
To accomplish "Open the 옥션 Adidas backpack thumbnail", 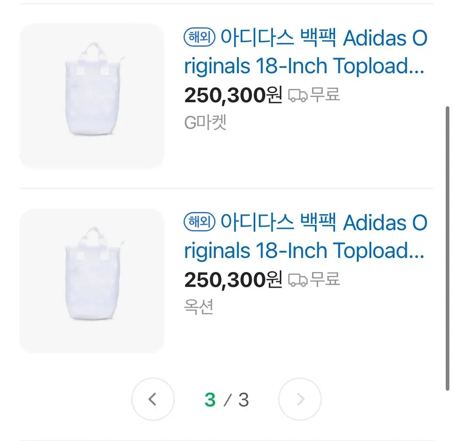I will [x=92, y=280].
